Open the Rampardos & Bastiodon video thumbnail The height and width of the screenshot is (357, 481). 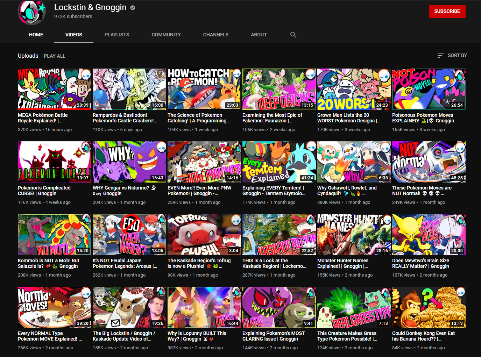tap(129, 89)
